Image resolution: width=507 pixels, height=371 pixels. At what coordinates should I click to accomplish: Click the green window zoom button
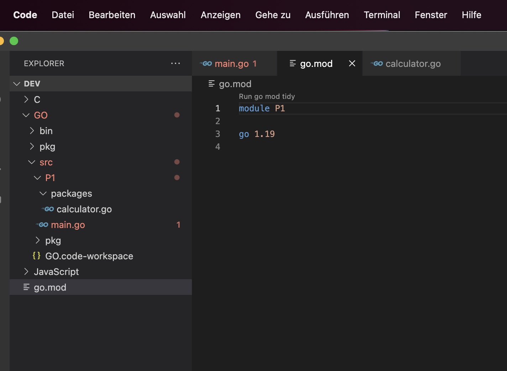(x=14, y=41)
